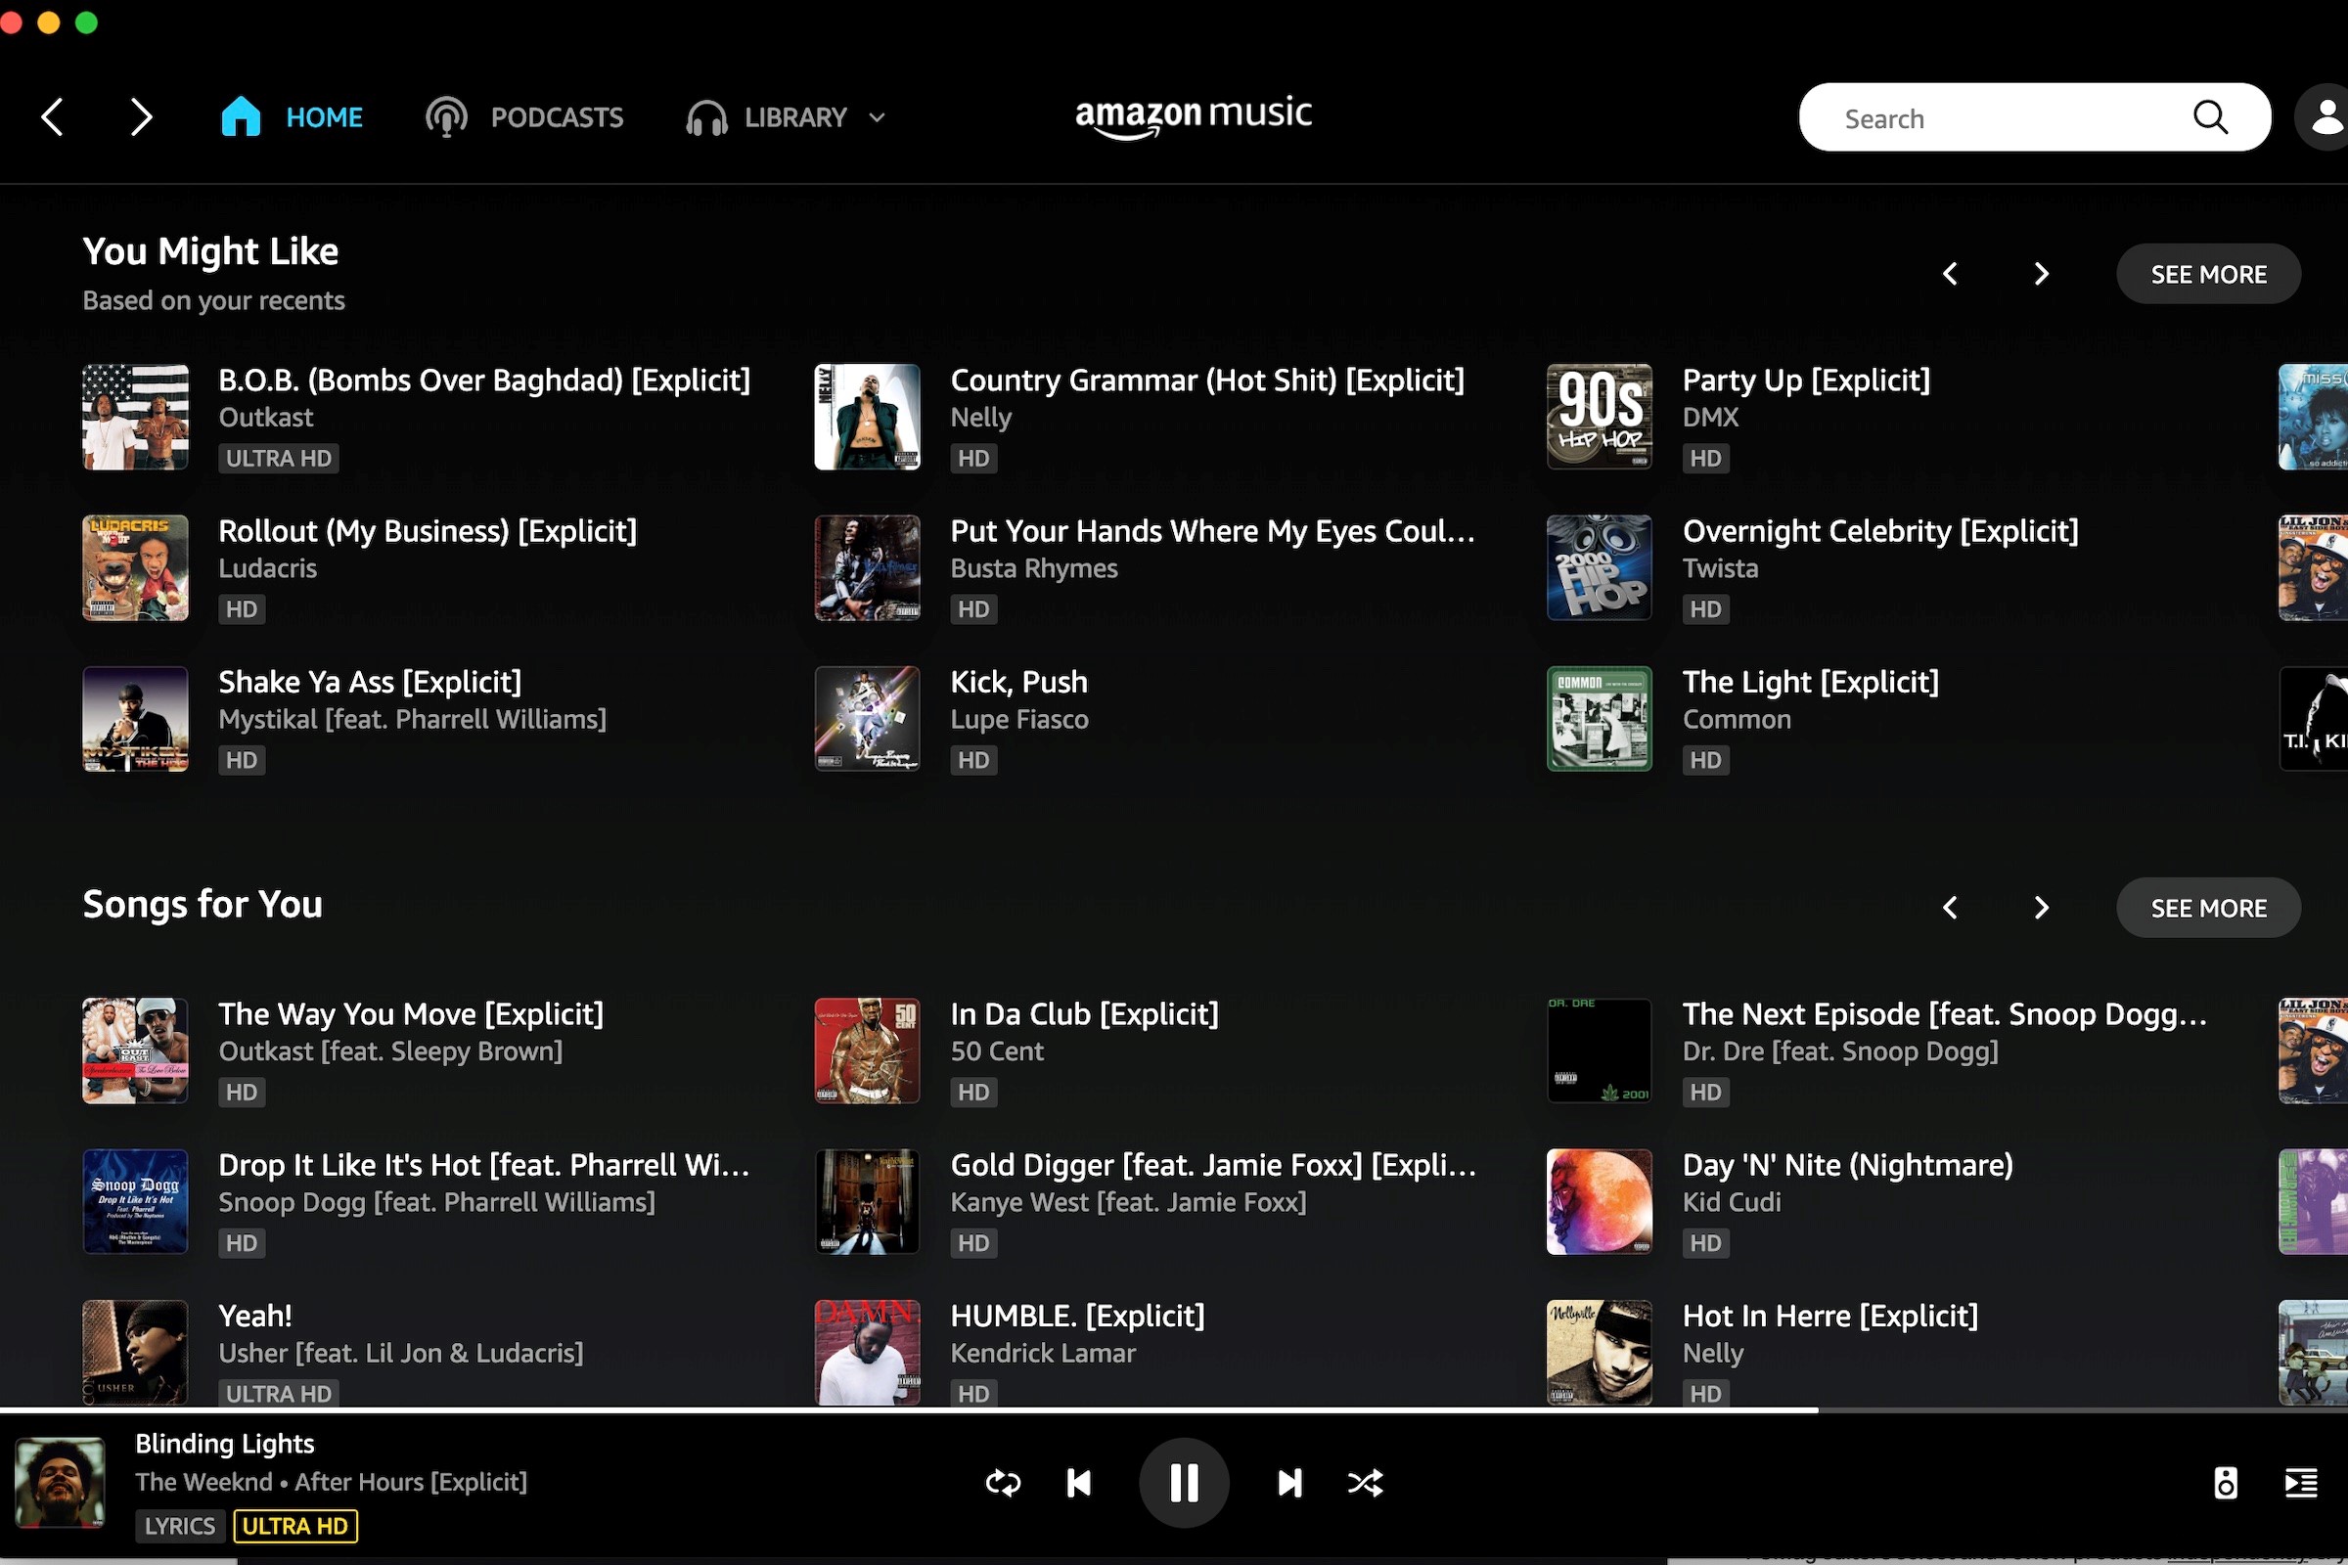Click the repeat/loop icon
Viewport: 2348px width, 1565px height.
1001,1481
